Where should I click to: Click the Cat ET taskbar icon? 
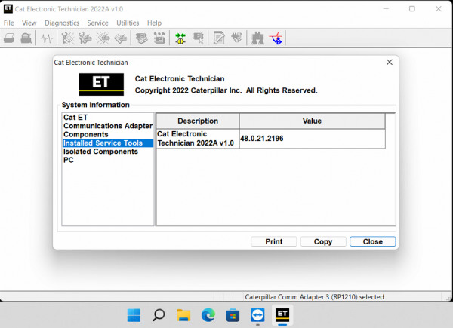coord(282,315)
